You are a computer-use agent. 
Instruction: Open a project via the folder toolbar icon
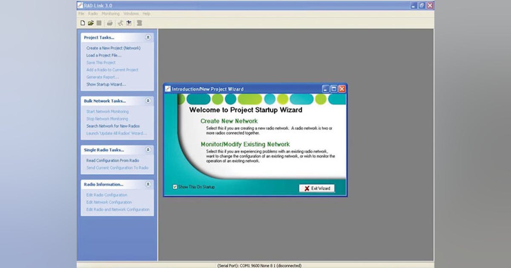pos(91,23)
